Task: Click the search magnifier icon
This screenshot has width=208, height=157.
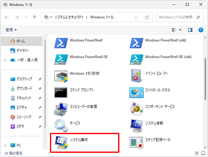Action: coord(198,17)
